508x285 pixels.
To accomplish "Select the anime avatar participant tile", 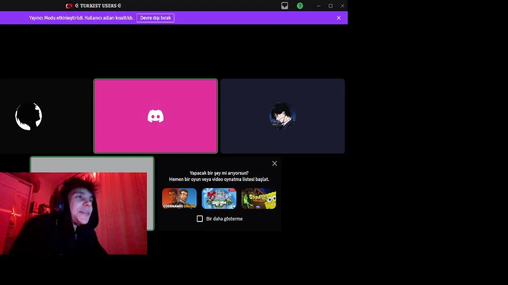I will [x=283, y=116].
